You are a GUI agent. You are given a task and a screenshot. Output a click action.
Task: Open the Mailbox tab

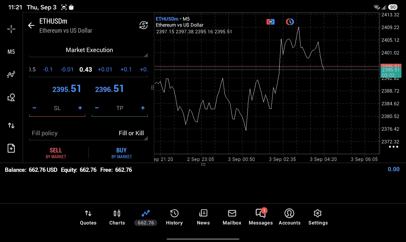232,217
